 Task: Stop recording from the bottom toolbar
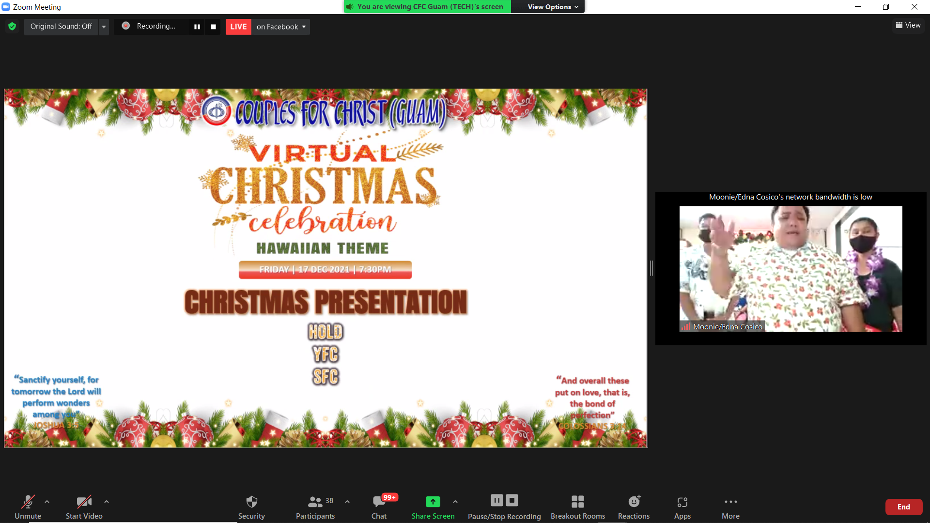(x=512, y=500)
